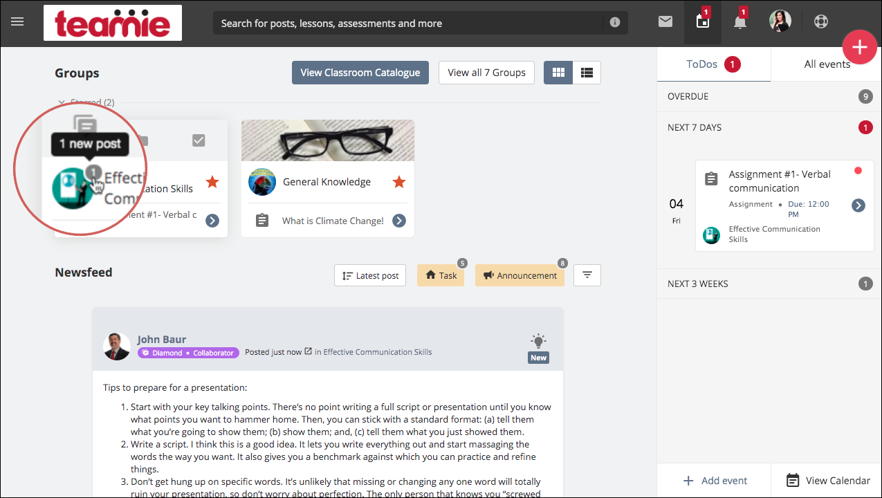The height and width of the screenshot is (498, 882).
Task: Open the hamburger navigation menu
Action: pos(17,22)
